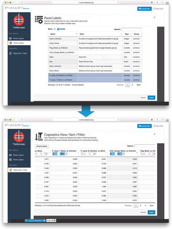Viewport: 172px width, 229px height.
Task: Click Start Over in the bottom window header
Action: pyautogui.click(x=159, y=126)
